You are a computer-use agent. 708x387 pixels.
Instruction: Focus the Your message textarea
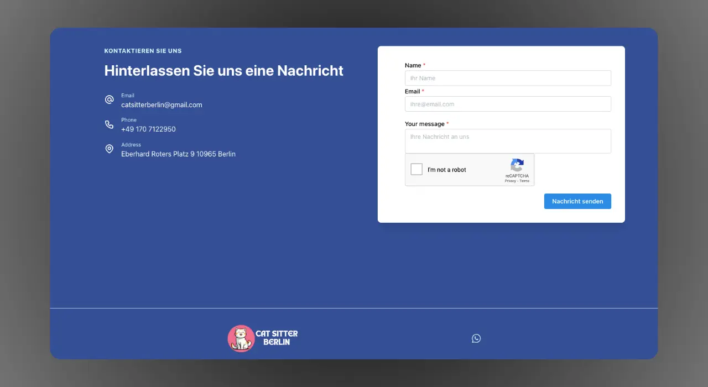tap(508, 141)
